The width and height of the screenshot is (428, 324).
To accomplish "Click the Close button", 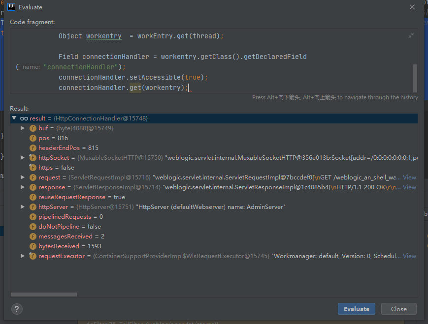I will (x=398, y=309).
